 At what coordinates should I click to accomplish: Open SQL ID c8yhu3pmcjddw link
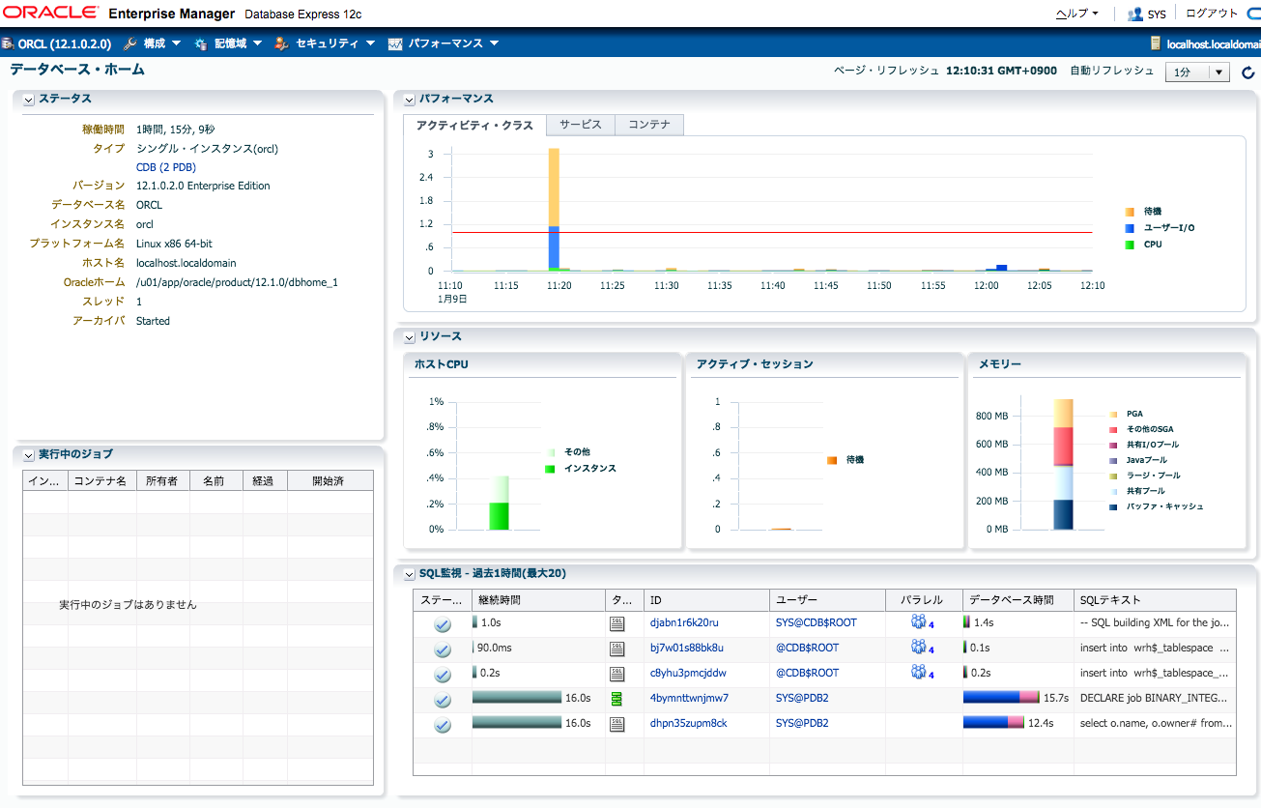(688, 674)
